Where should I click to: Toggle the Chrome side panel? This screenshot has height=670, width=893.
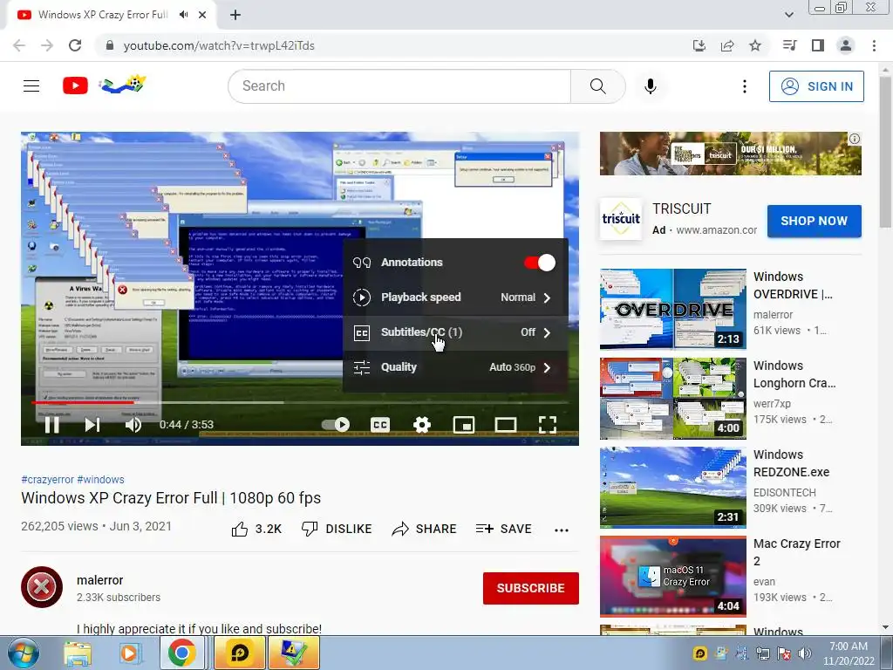(x=818, y=45)
